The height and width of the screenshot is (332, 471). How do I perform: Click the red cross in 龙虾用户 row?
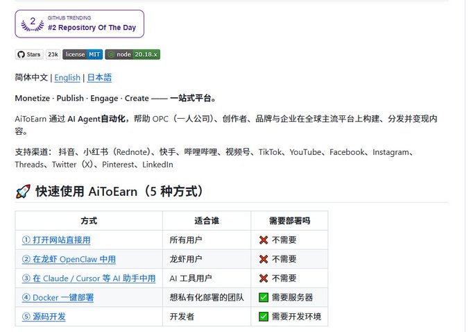point(264,259)
